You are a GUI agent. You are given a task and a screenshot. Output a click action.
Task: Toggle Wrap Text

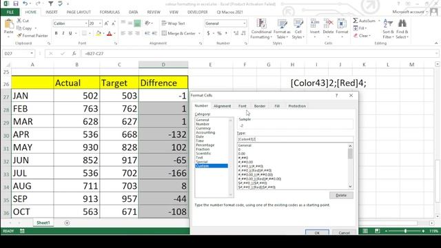pos(173,23)
